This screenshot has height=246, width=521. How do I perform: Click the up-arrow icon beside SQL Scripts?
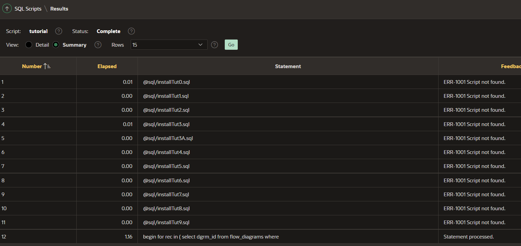[x=7, y=9]
